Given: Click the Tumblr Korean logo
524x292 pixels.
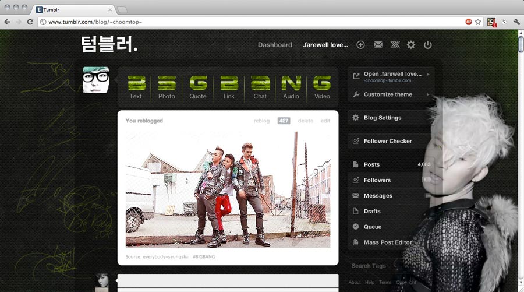Looking at the screenshot, I should 109,44.
